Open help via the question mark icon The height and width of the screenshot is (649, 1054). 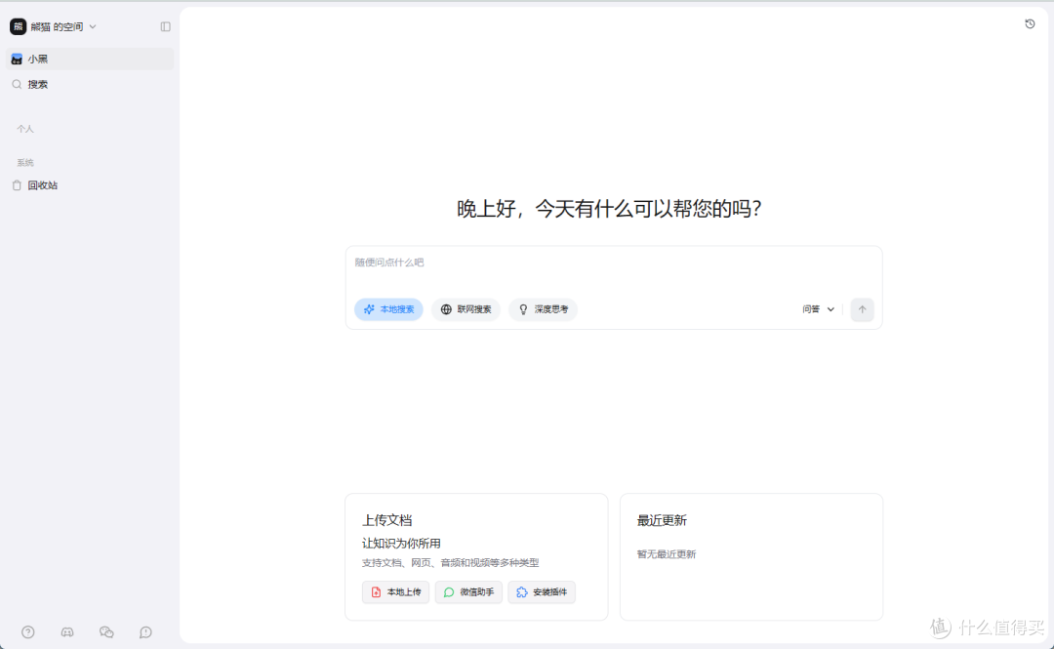27,632
